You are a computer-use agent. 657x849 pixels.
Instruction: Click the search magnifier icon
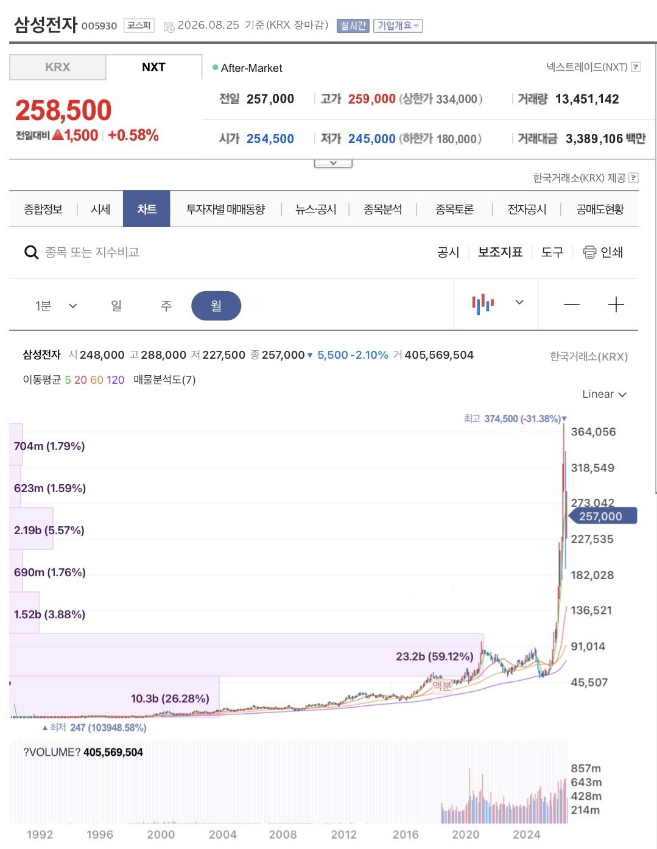[31, 252]
